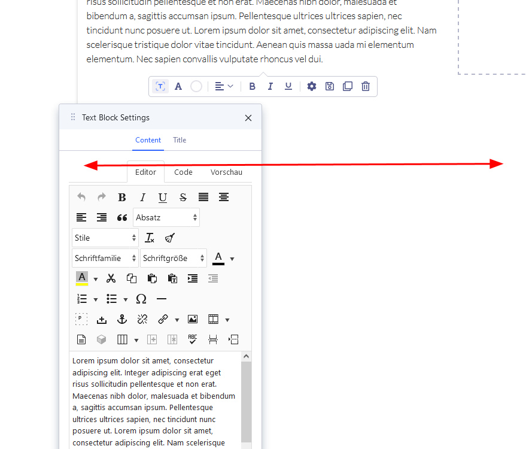Image resolution: width=526 pixels, height=449 pixels.
Task: Click the scissors cut icon
Action: (x=111, y=278)
